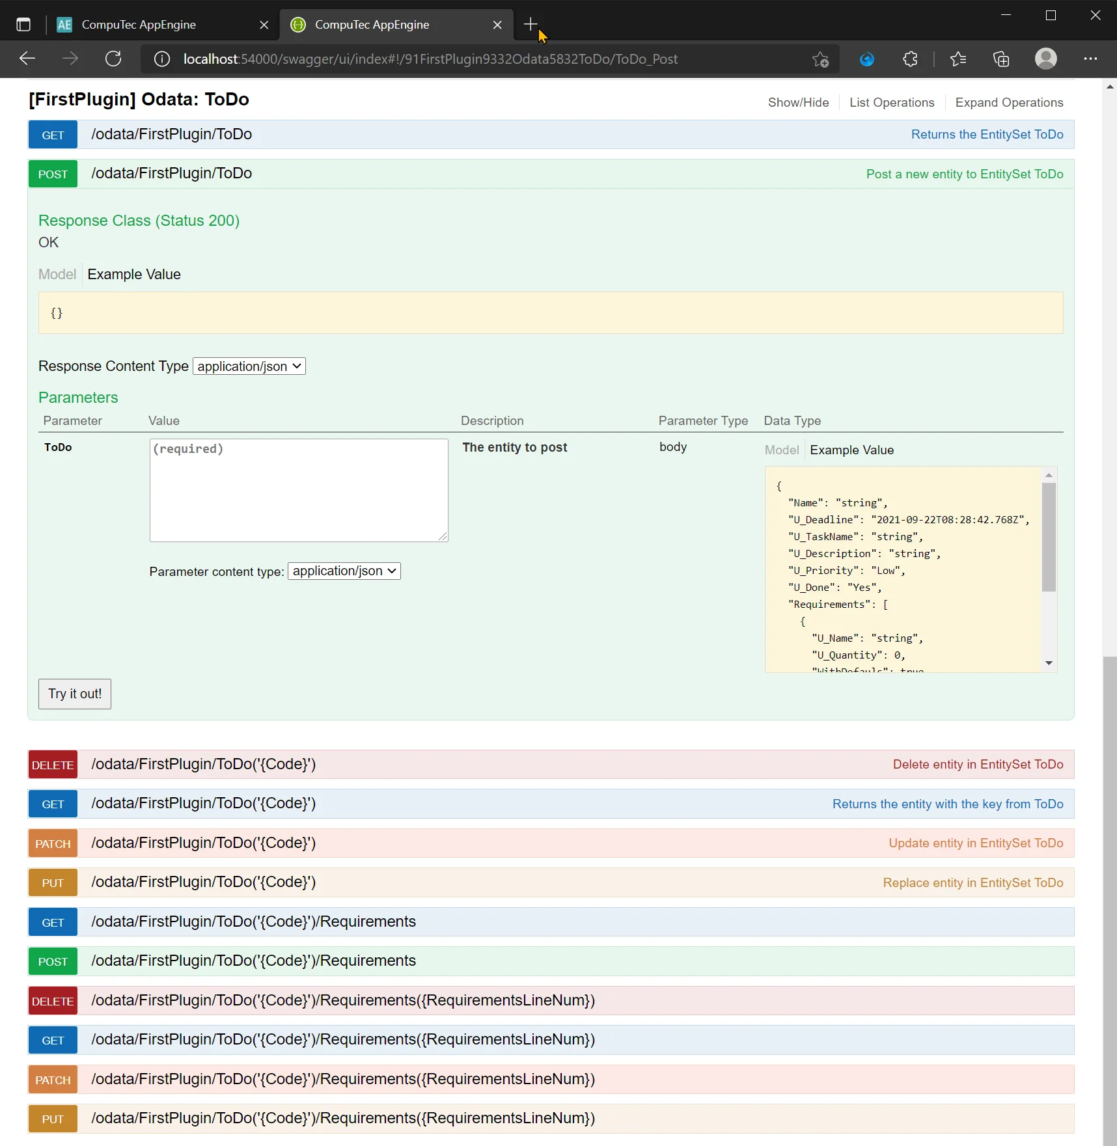Expand POST Requirements operation row
The width and height of the screenshot is (1117, 1146).
(253, 961)
